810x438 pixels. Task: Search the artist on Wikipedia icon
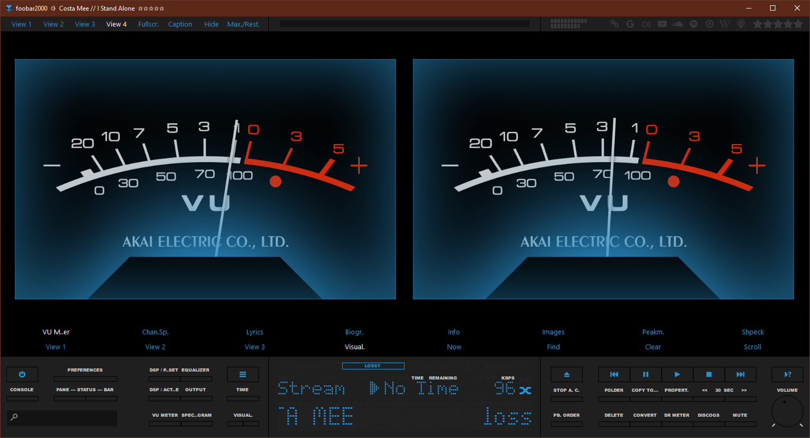pyautogui.click(x=724, y=24)
